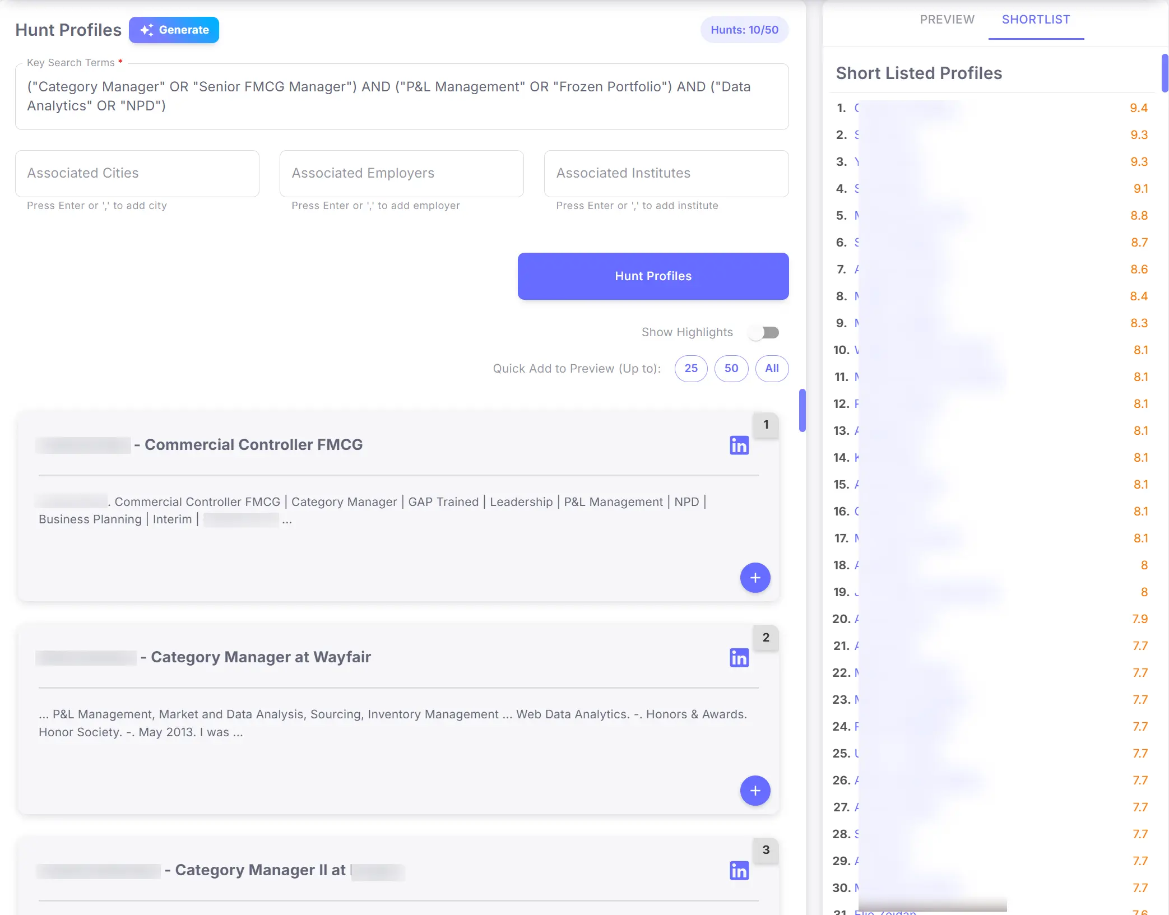The height and width of the screenshot is (915, 1169).
Task: Click the Associated Employers input
Action: [401, 174]
